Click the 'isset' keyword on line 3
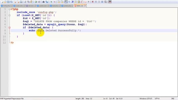Viewport: 178px width, 100px height. 27,15
